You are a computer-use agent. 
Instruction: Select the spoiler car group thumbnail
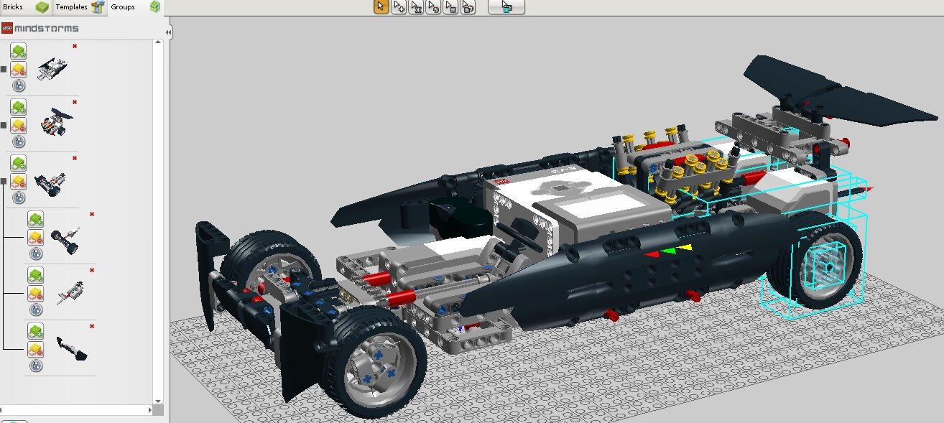[x=56, y=123]
